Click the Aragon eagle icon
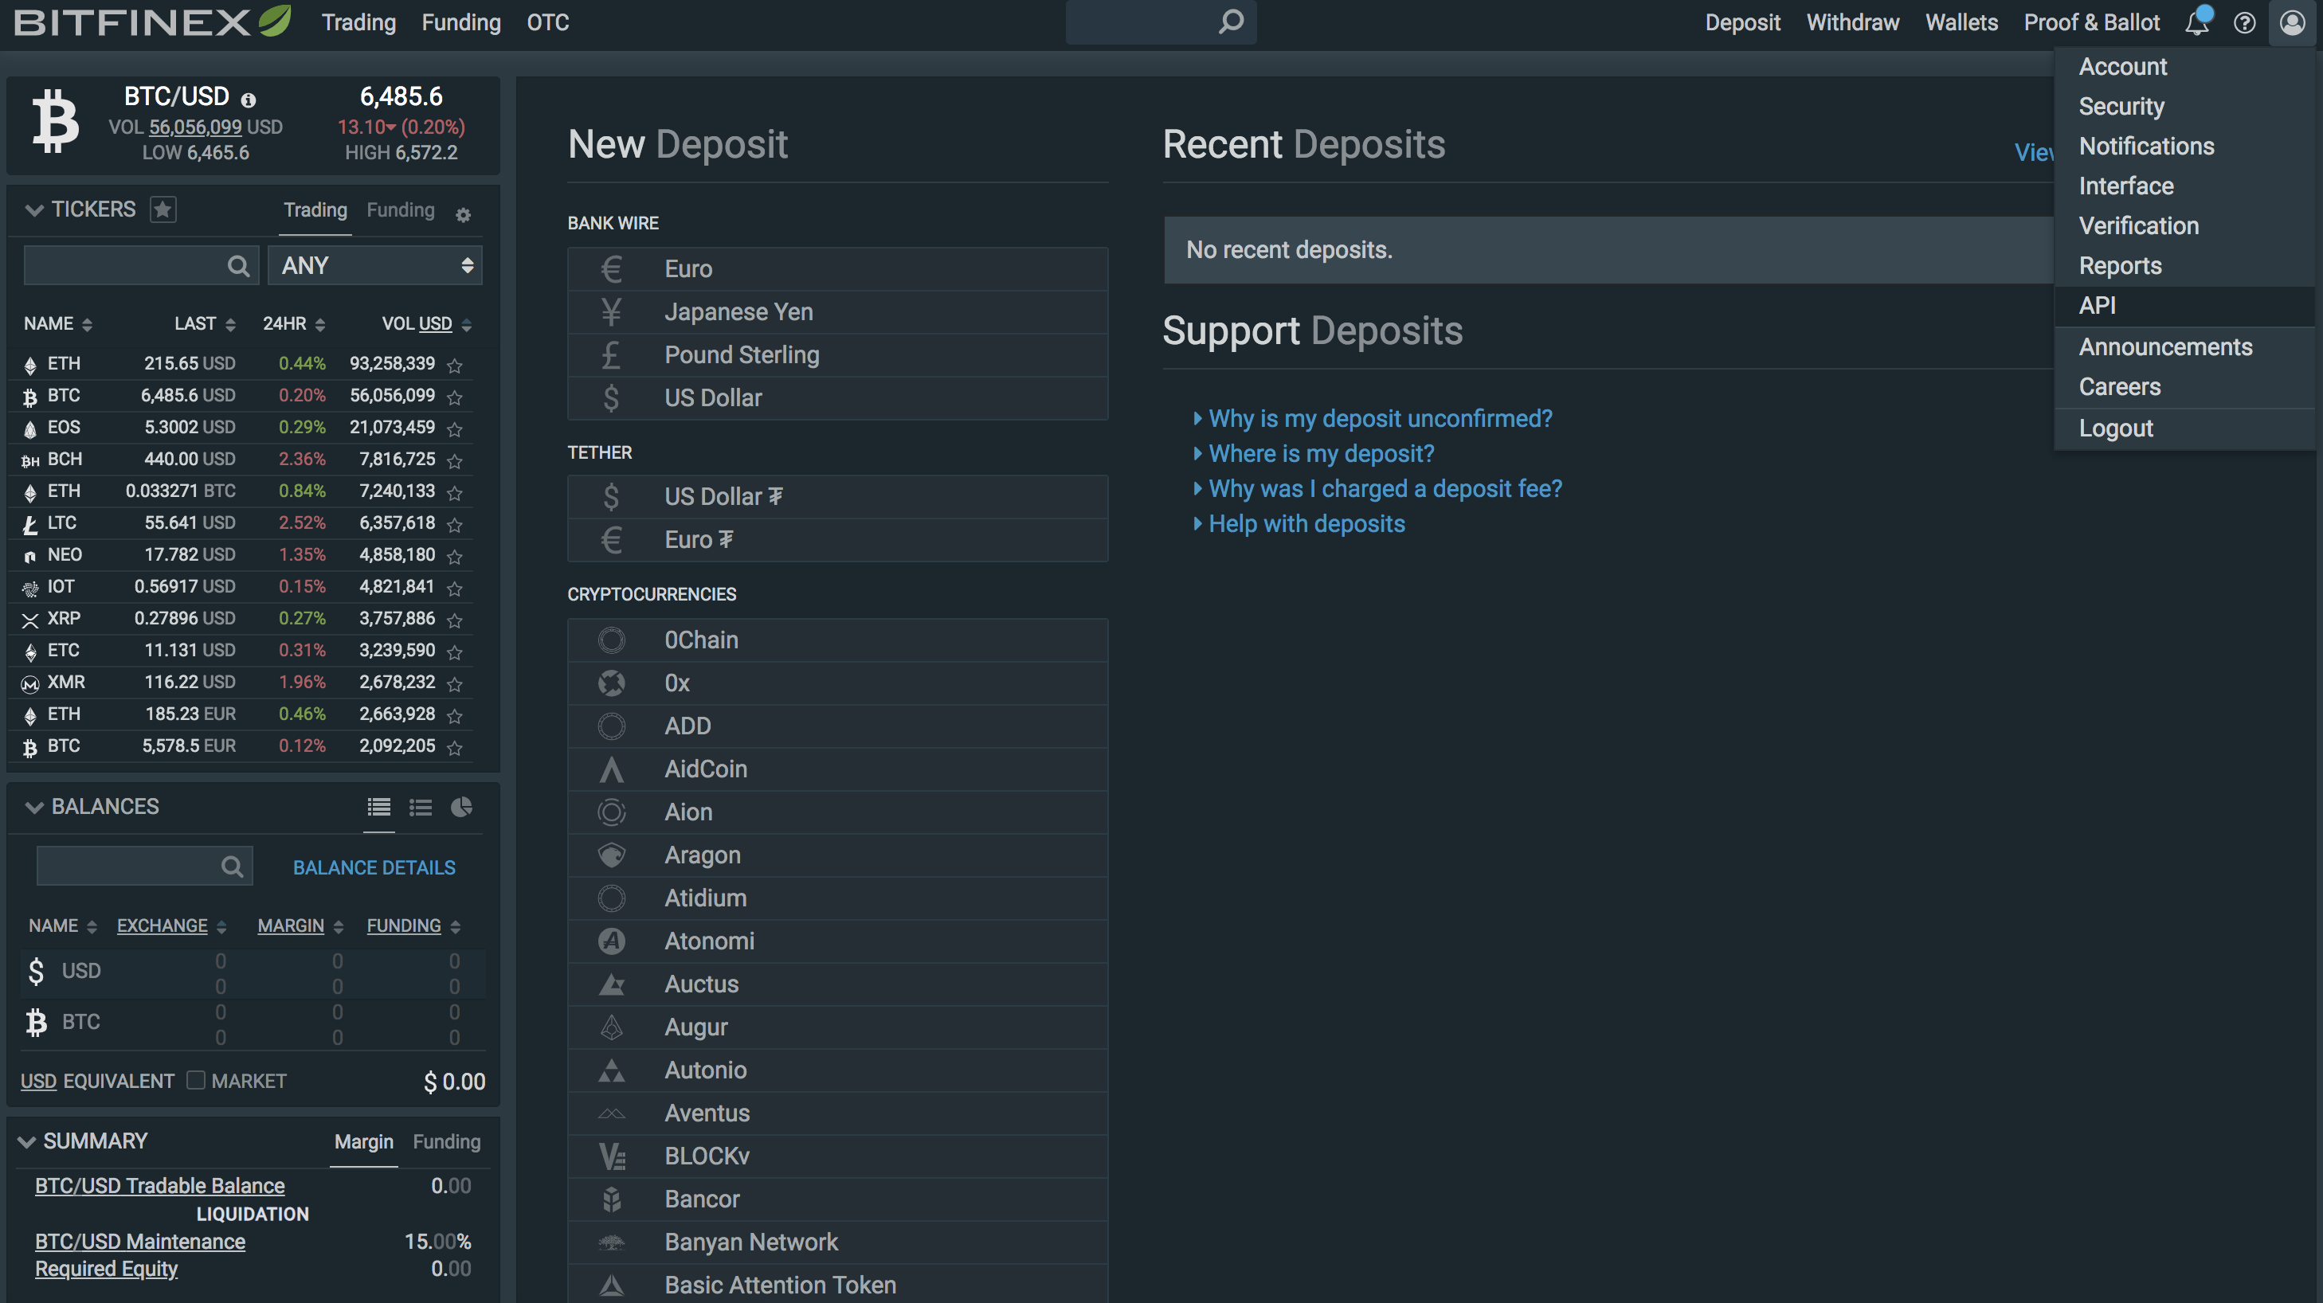The height and width of the screenshot is (1303, 2323). [x=611, y=855]
